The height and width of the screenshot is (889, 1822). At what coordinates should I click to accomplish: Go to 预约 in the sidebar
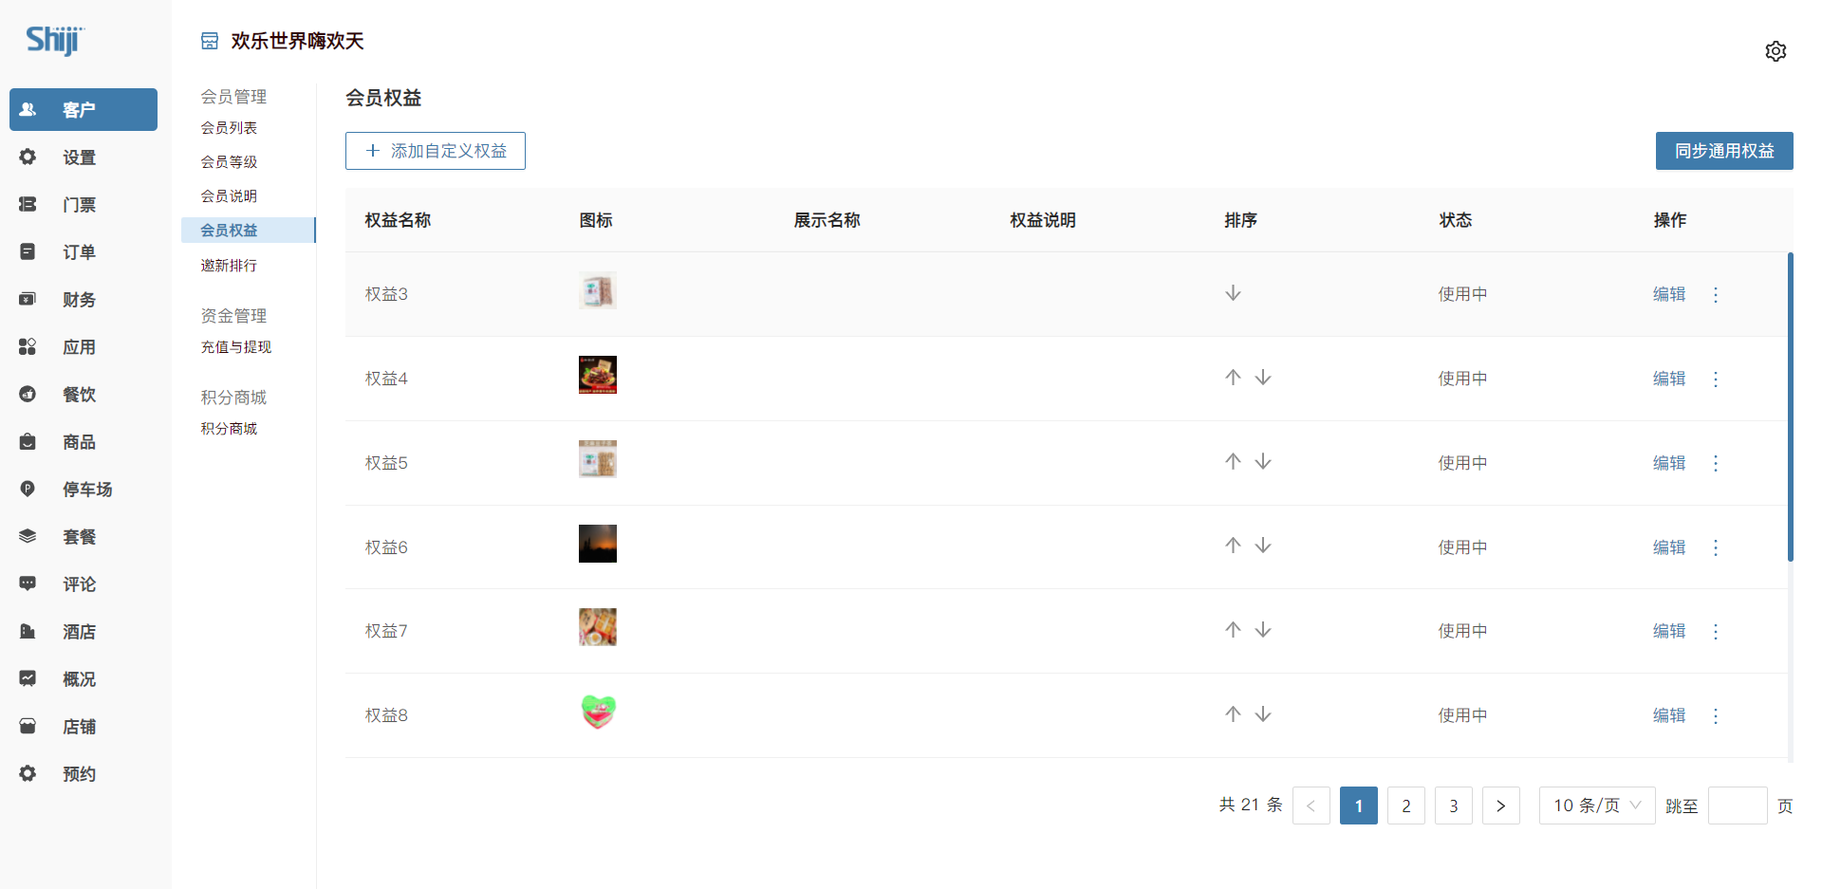[84, 774]
